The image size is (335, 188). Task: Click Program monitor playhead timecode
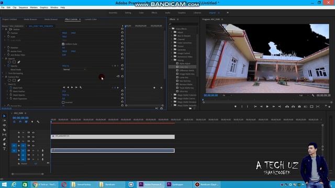[x=211, y=95]
